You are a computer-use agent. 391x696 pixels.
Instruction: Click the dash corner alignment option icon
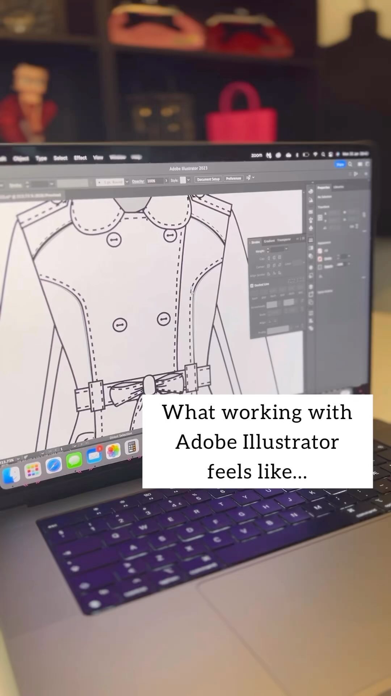300,280
